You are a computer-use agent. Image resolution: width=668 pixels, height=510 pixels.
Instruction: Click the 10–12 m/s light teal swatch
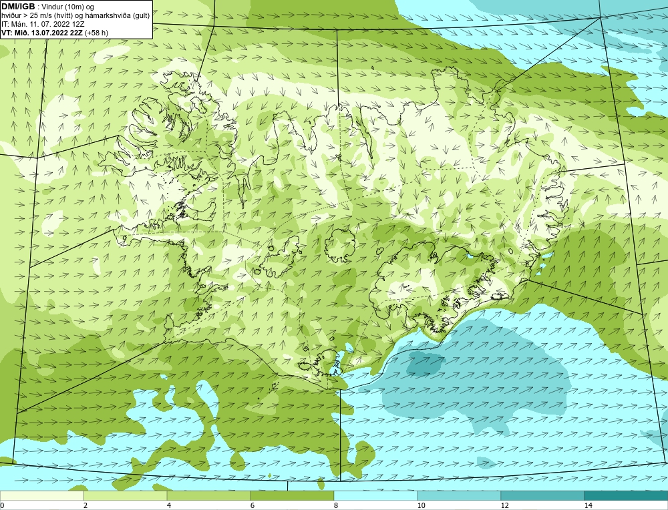point(460,495)
